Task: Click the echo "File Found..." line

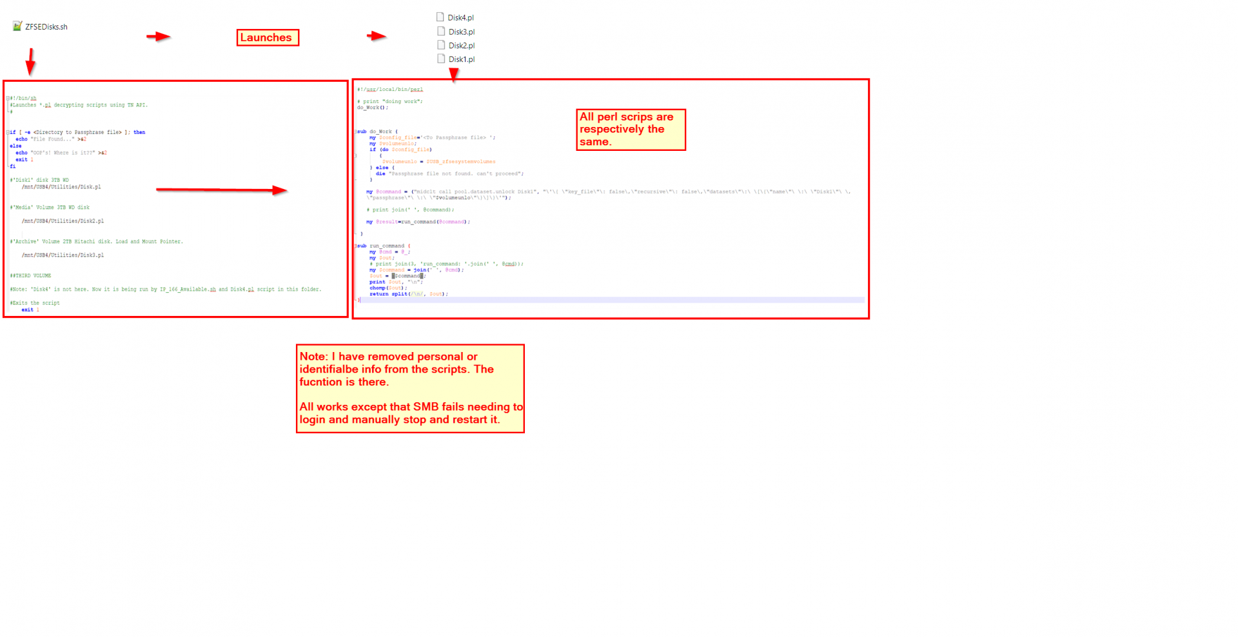Action: click(51, 139)
